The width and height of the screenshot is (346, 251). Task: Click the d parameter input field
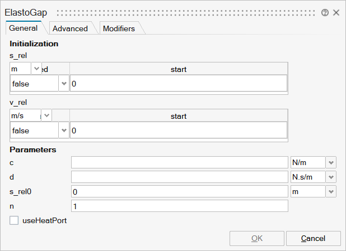click(x=179, y=177)
